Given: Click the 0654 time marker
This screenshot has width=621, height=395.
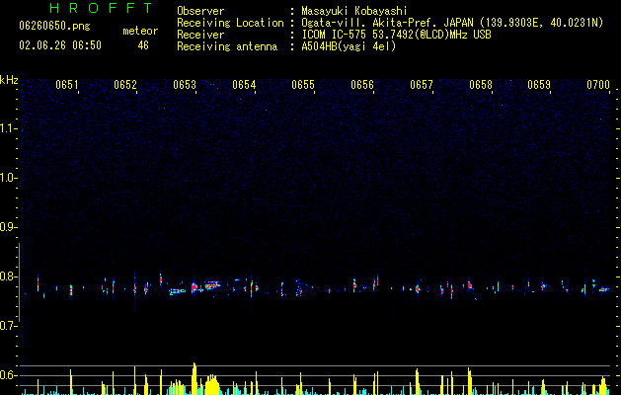Looking at the screenshot, I should click(x=244, y=85).
